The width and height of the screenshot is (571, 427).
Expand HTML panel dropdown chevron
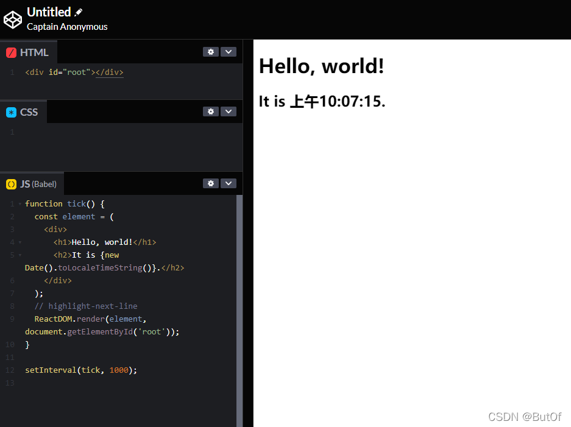tap(229, 52)
